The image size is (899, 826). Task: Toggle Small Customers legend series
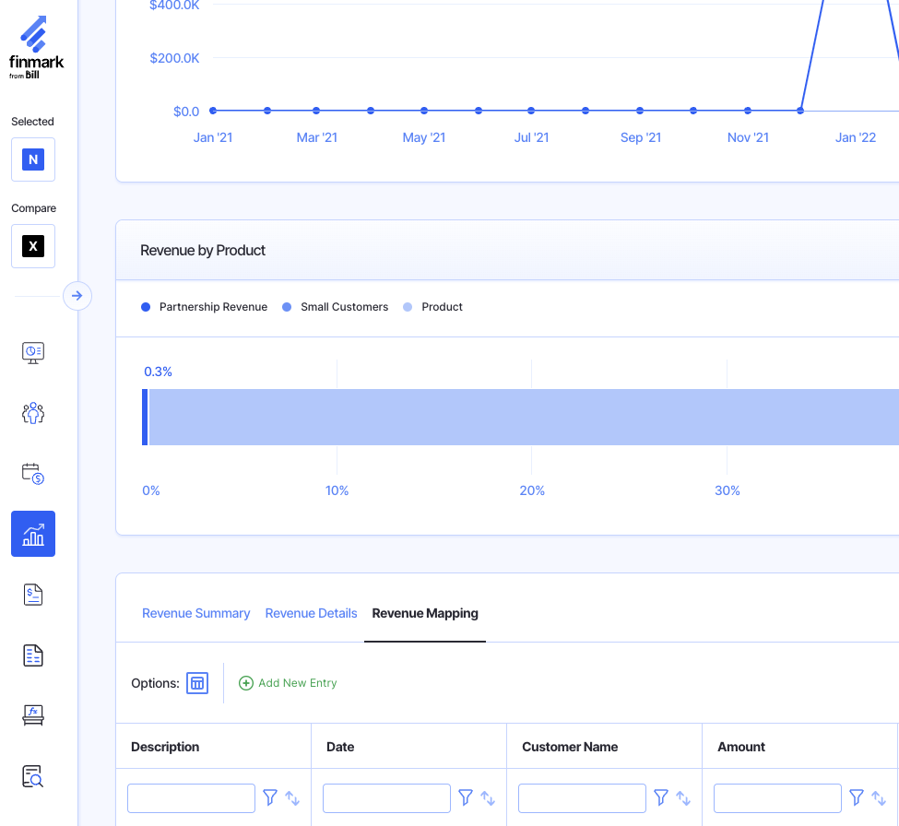(336, 307)
